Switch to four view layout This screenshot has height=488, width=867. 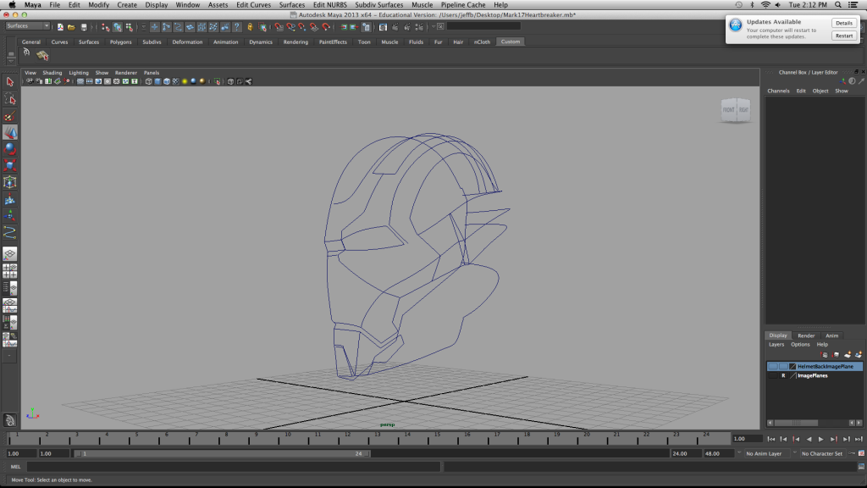[10, 271]
